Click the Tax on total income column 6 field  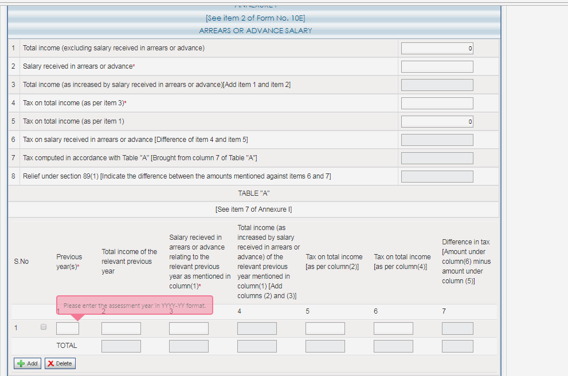(x=393, y=328)
